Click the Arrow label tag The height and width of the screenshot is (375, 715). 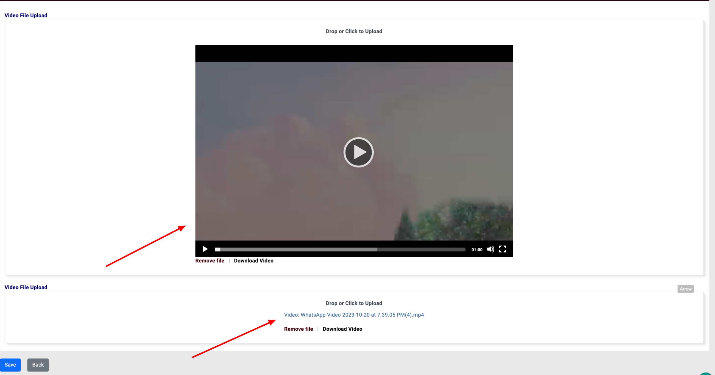click(x=685, y=289)
